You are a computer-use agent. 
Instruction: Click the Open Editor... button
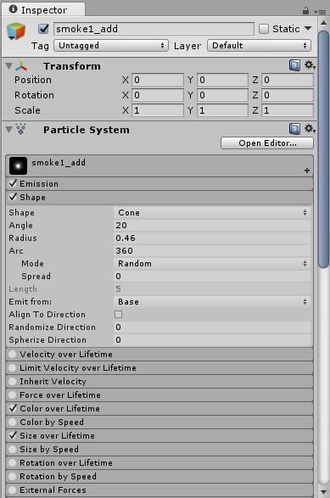click(x=267, y=143)
